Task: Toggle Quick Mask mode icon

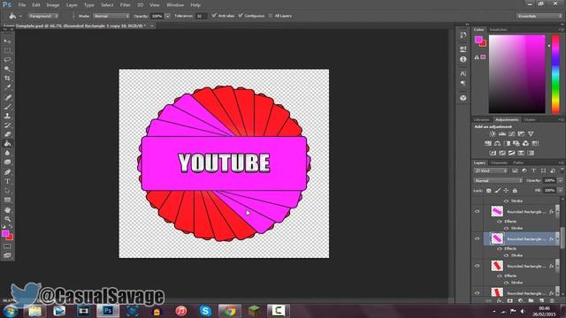Action: pyautogui.click(x=7, y=246)
